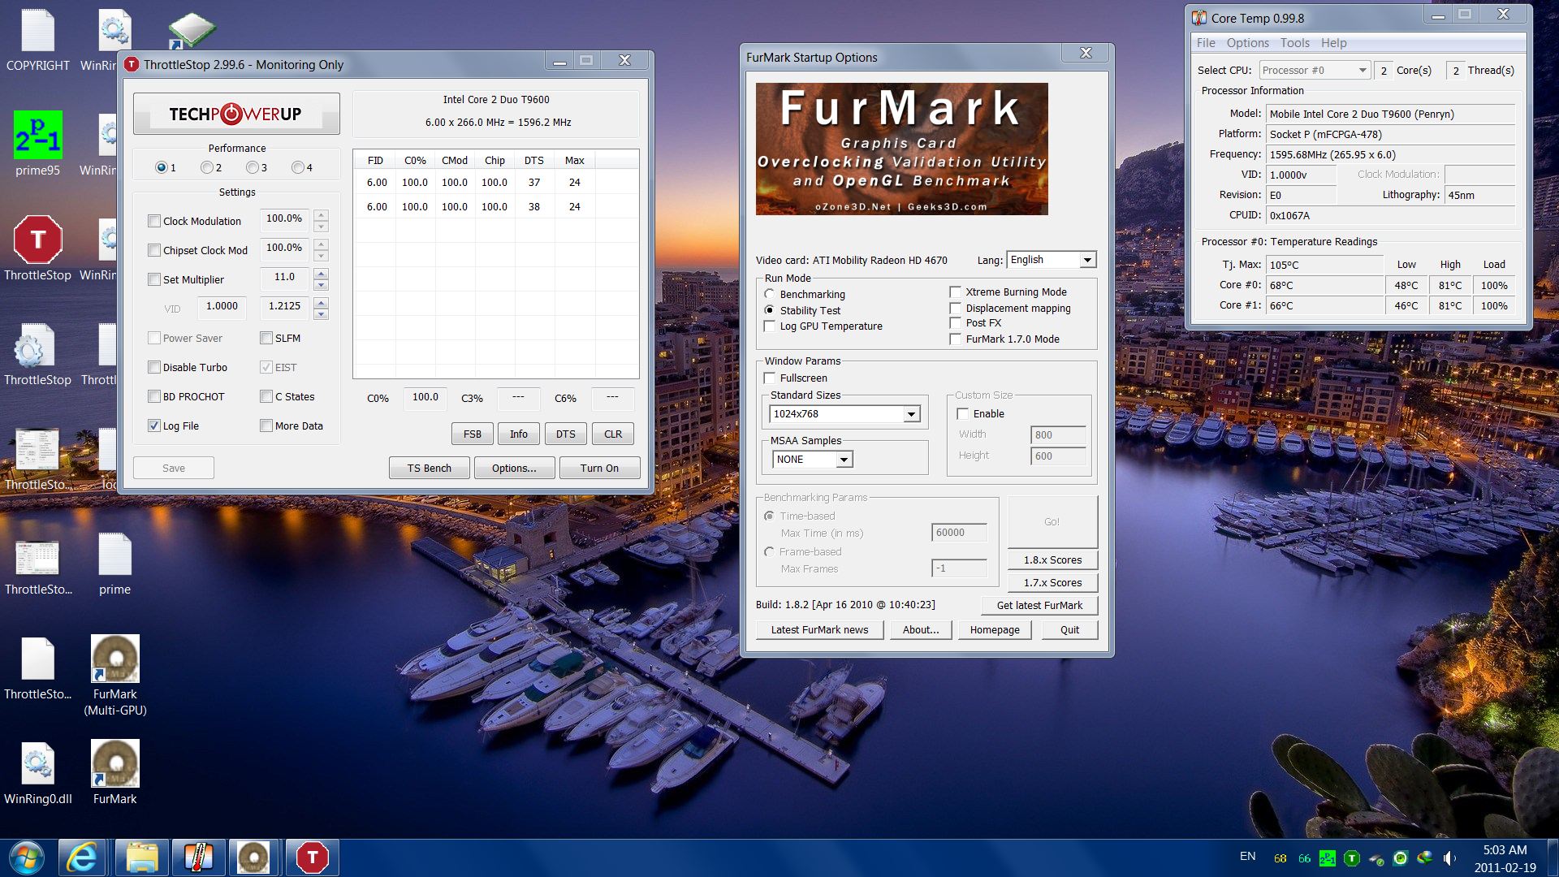Open the ThrottleStop gear settings file icon
This screenshot has width=1559, height=877.
click(37, 354)
